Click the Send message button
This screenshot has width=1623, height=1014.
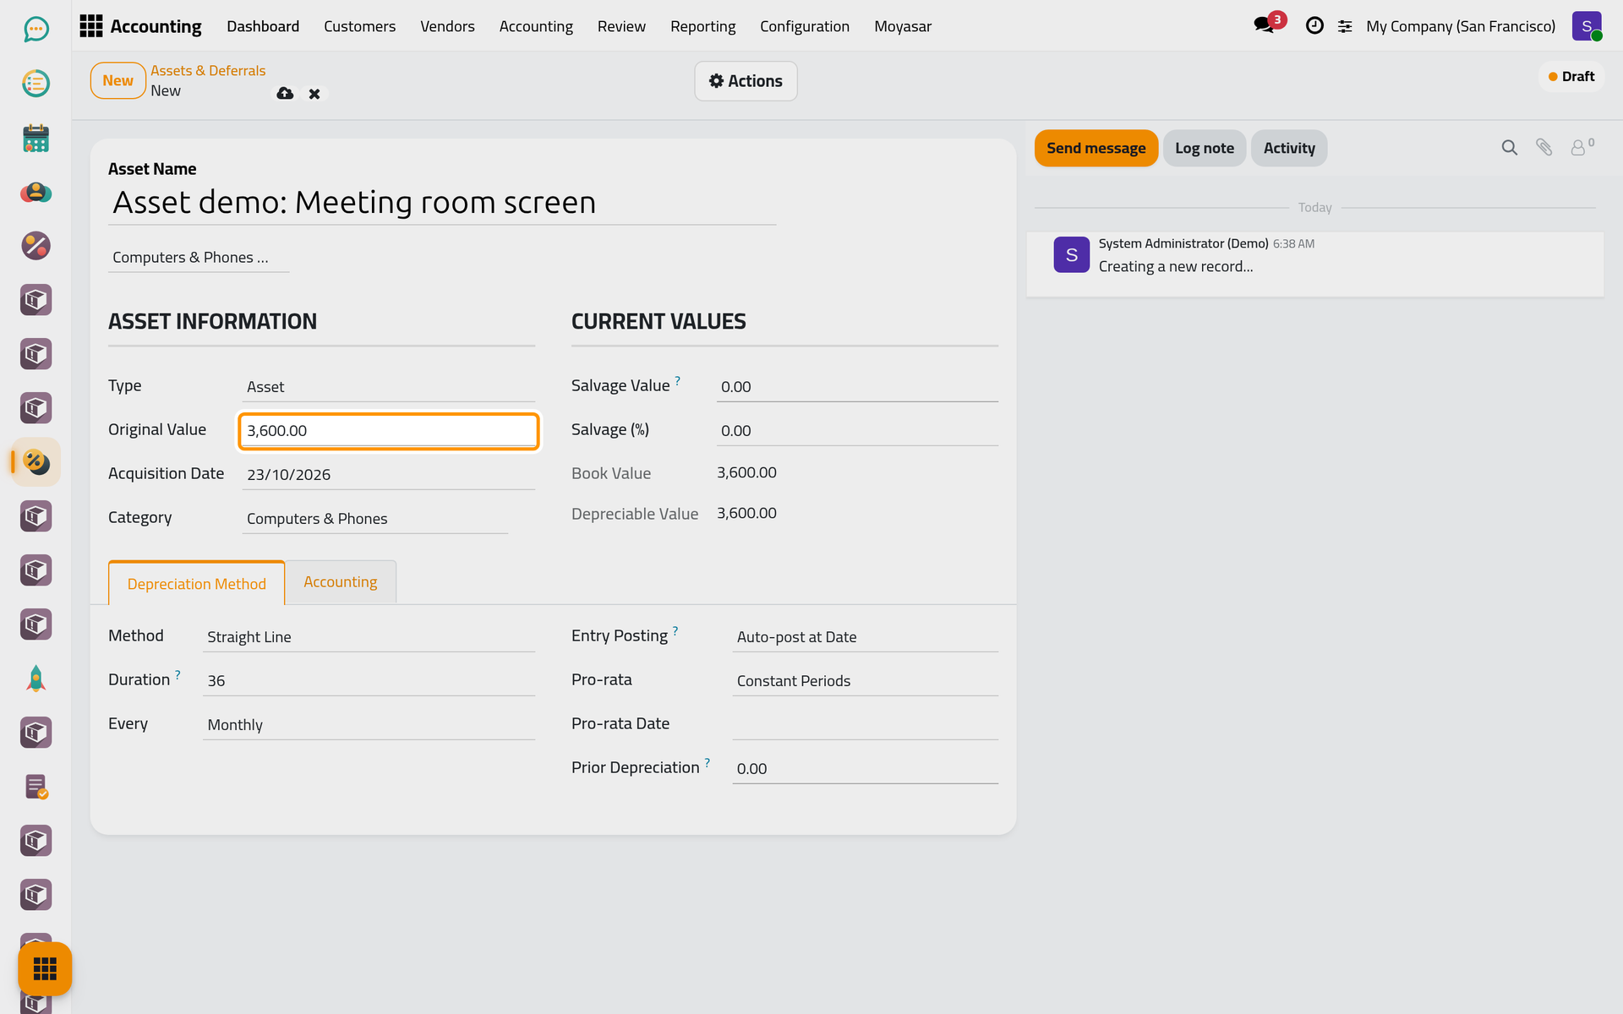(1096, 148)
